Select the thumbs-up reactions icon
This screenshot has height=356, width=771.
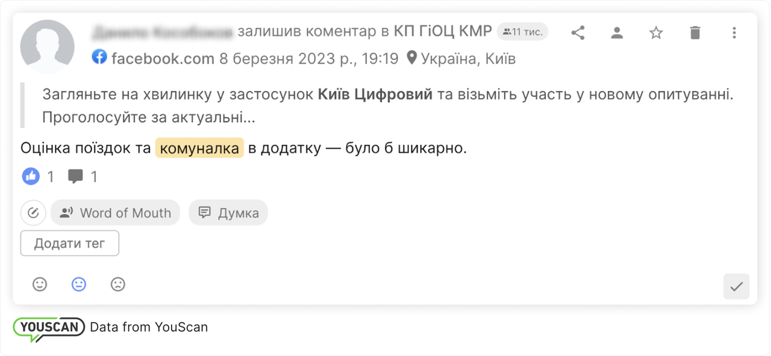click(x=31, y=176)
